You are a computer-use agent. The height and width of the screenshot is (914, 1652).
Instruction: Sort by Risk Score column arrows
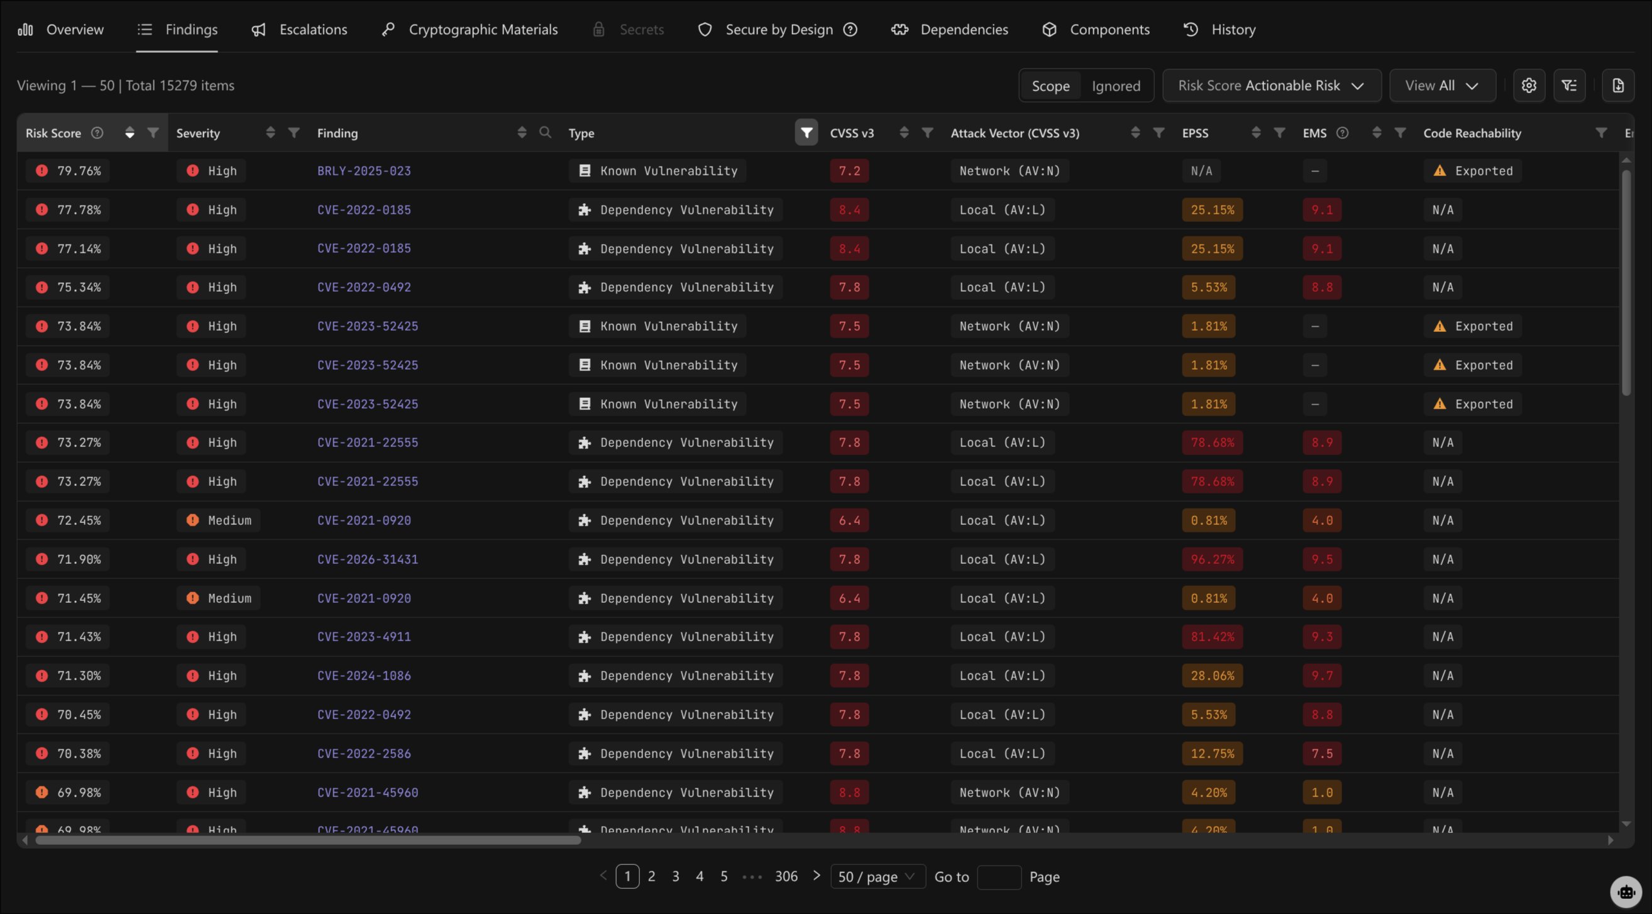(129, 133)
